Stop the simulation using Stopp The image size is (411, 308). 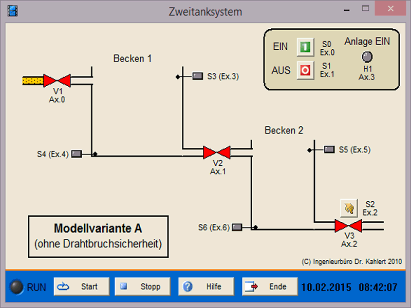pos(142,286)
